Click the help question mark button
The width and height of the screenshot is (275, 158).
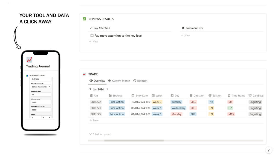tap(269, 150)
